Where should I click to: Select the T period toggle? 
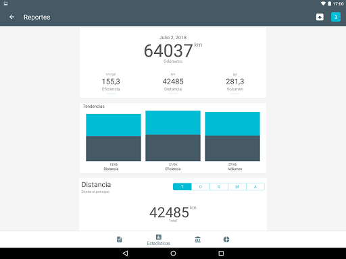point(182,187)
